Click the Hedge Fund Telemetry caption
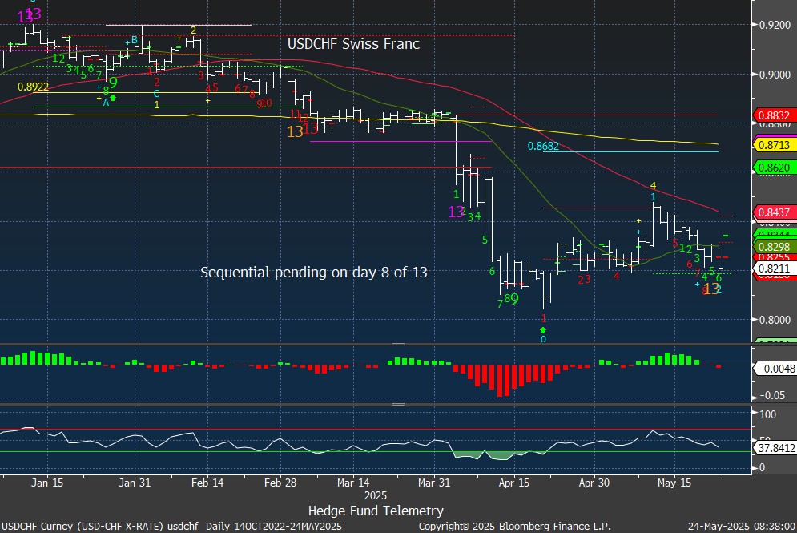 point(376,511)
